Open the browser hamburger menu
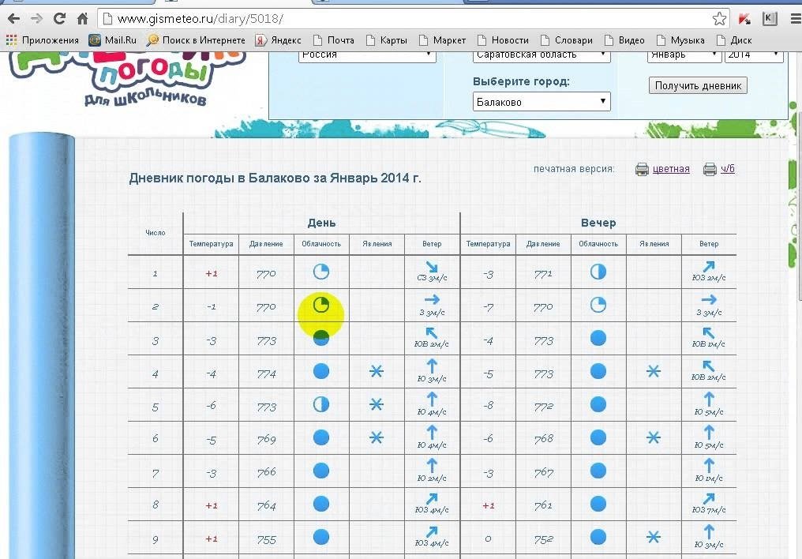Image resolution: width=802 pixels, height=559 pixels. [796, 19]
